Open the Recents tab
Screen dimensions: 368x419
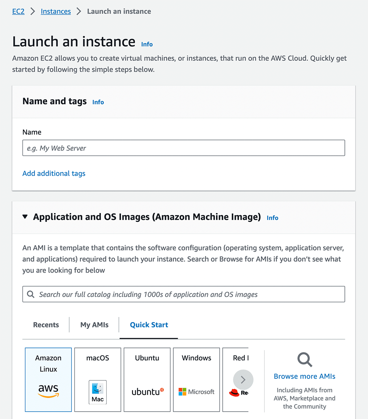coord(46,325)
